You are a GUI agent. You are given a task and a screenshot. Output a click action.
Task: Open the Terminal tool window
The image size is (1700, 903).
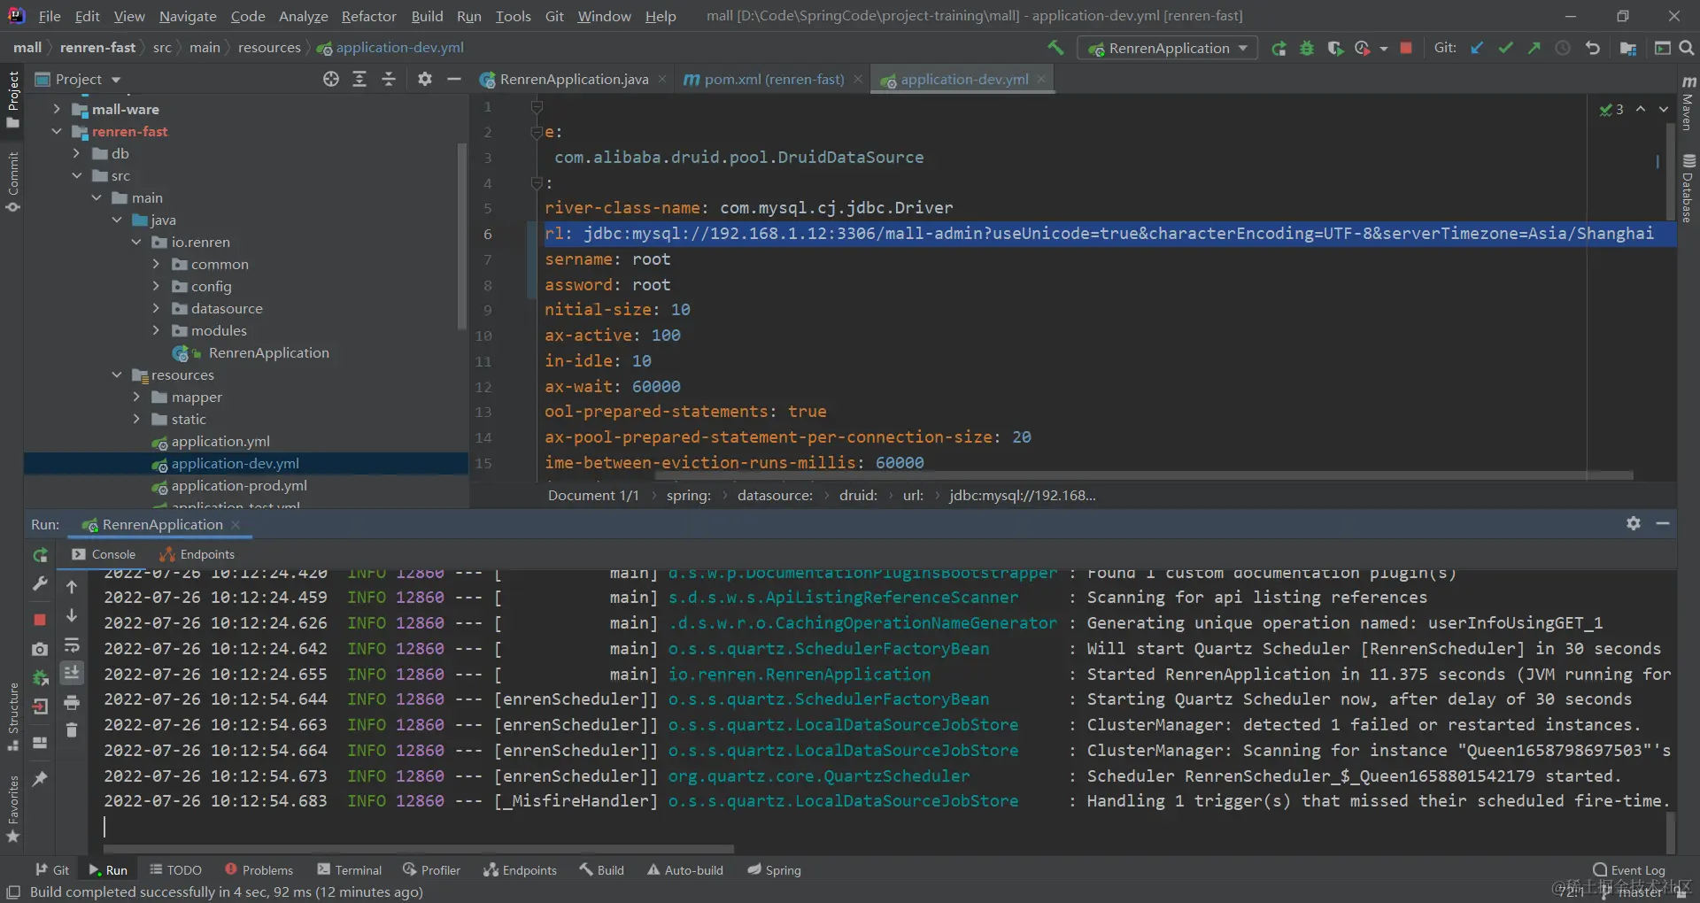[x=350, y=870]
